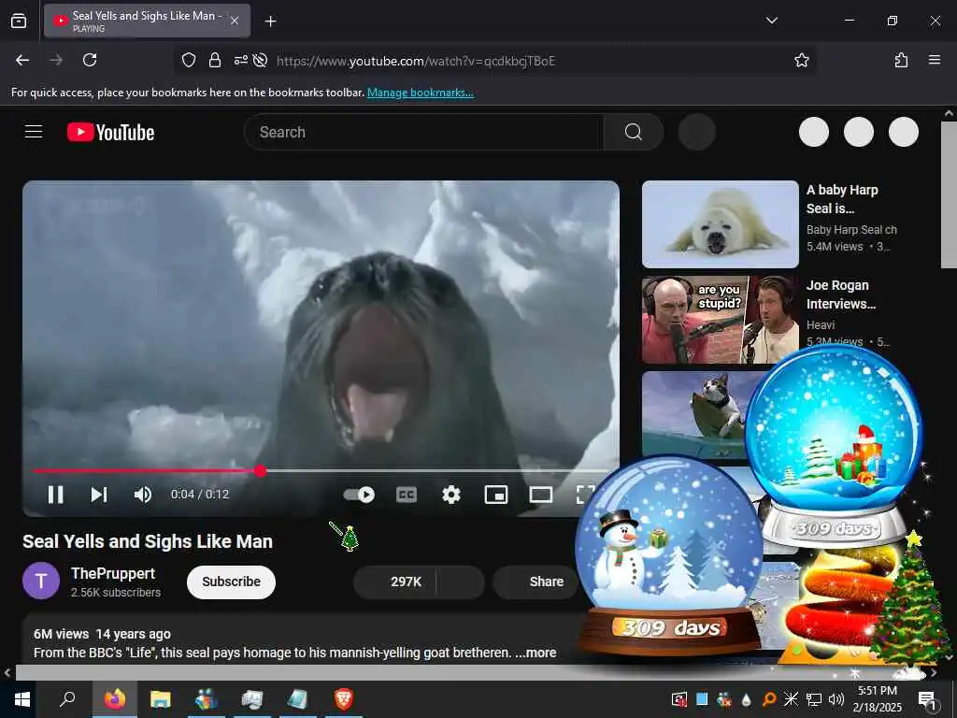Pause the seal video
957x718 pixels.
coord(55,495)
